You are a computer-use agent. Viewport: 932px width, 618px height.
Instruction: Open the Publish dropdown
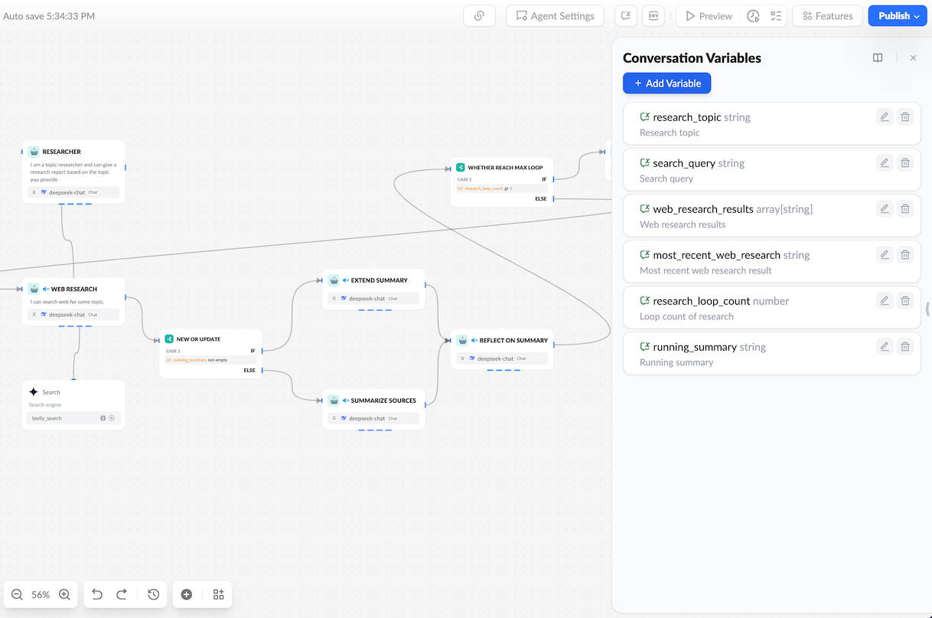898,16
